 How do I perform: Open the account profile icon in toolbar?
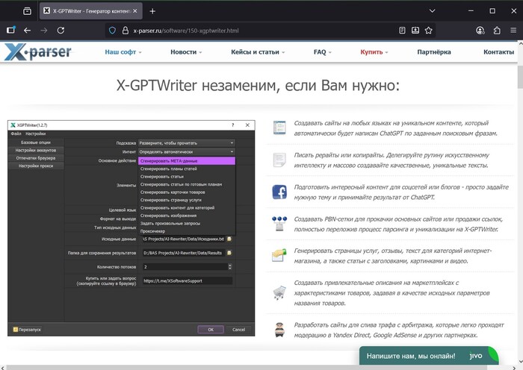pos(480,31)
